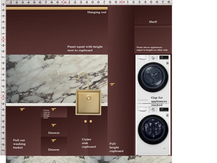Click the 'Panel equal with height next to cupboard' text

(85, 49)
